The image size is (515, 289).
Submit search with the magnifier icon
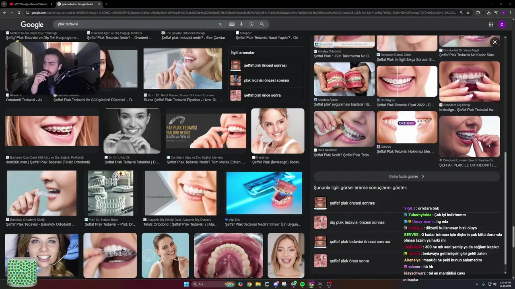click(x=262, y=24)
